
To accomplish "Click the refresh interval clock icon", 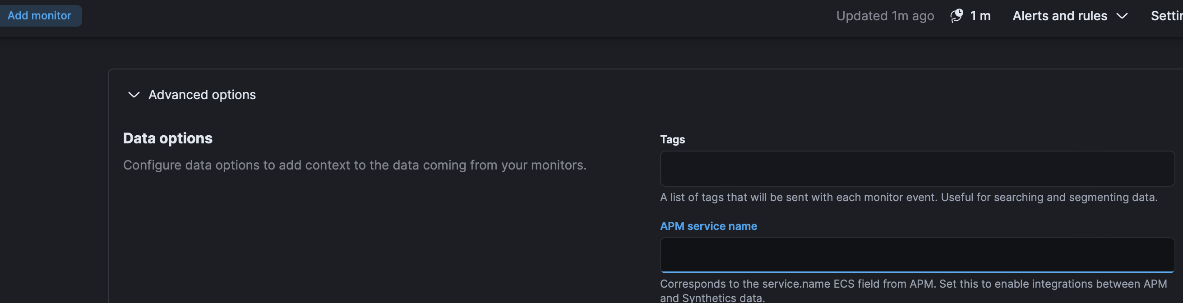I will (x=957, y=16).
